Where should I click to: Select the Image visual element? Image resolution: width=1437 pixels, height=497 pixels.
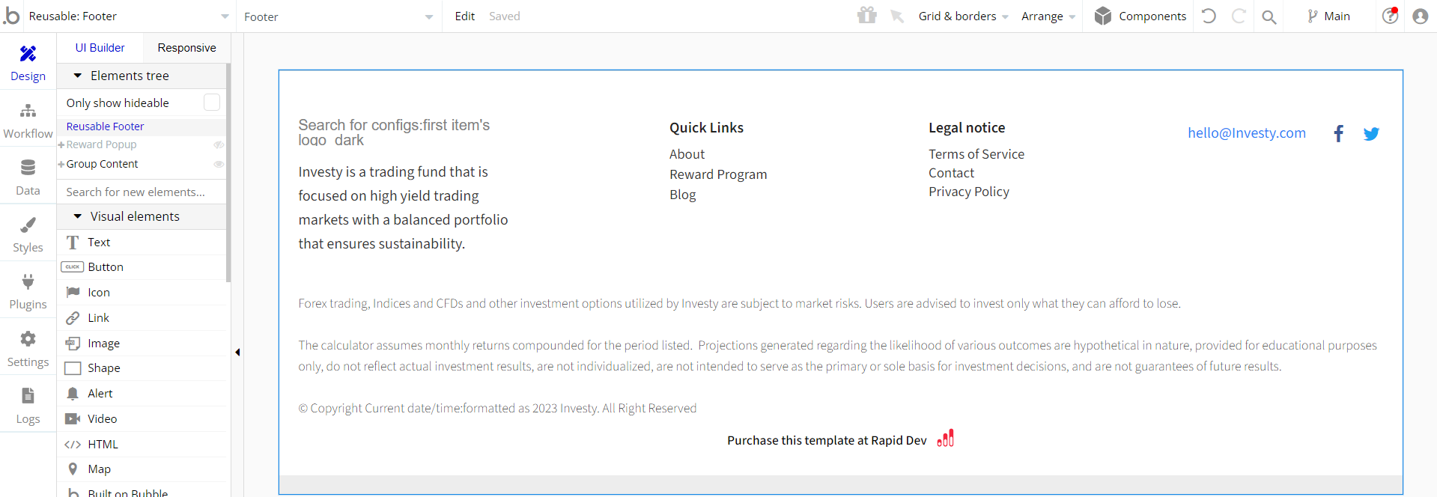point(142,344)
